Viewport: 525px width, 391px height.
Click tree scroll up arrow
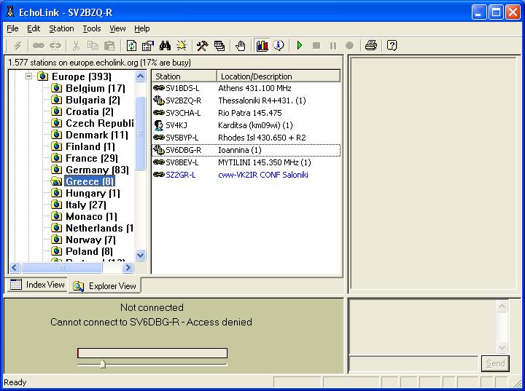140,76
